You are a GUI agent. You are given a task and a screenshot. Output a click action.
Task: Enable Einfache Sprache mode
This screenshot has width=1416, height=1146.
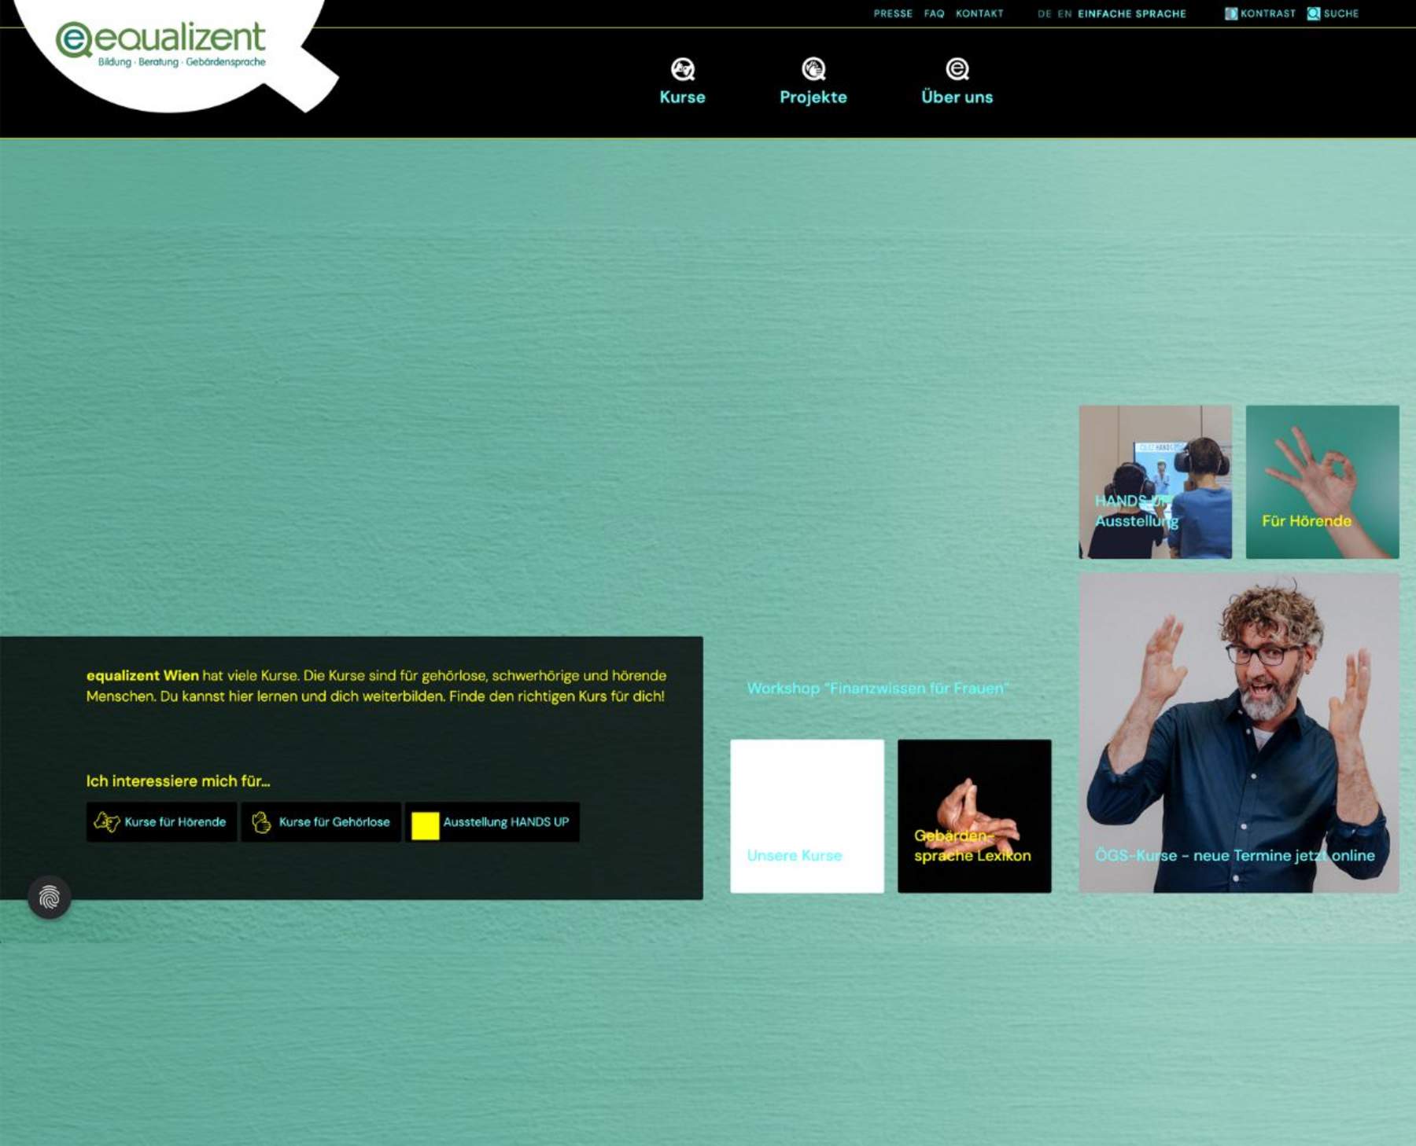(1131, 13)
